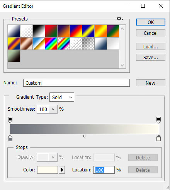Click the gradient Name text field
170x190 pixels.
(x=76, y=83)
